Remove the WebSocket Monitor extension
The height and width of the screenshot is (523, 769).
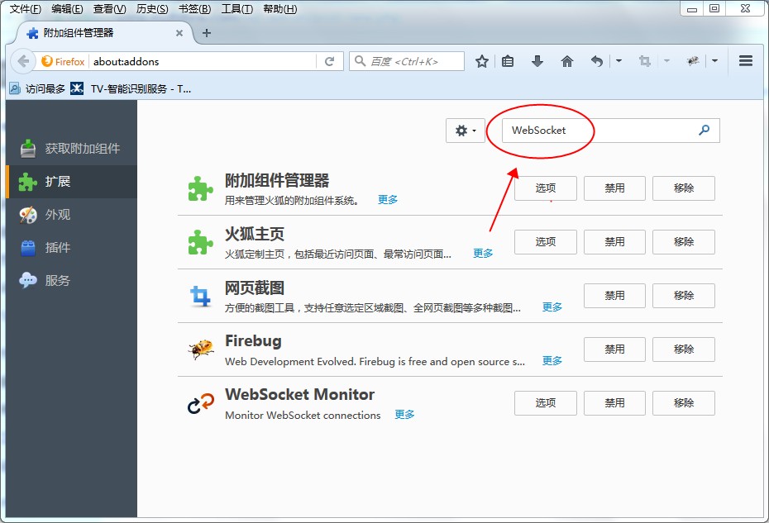pos(684,403)
